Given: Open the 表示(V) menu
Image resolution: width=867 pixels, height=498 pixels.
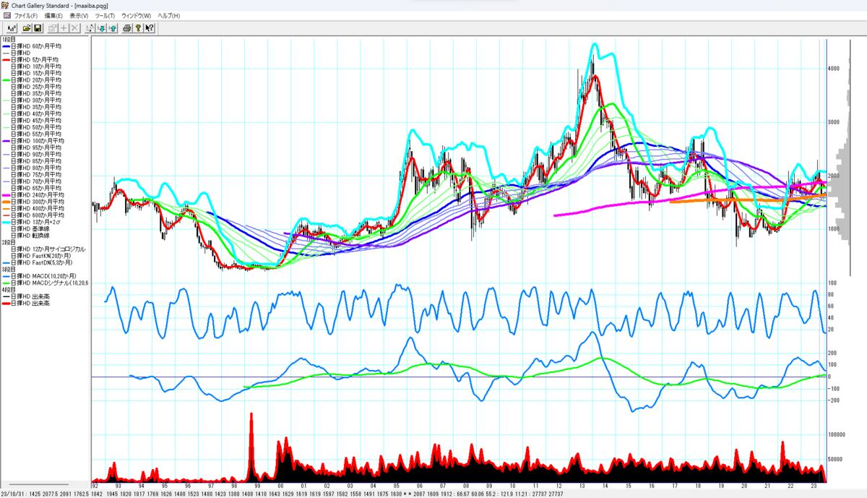Looking at the screenshot, I should click(x=79, y=15).
